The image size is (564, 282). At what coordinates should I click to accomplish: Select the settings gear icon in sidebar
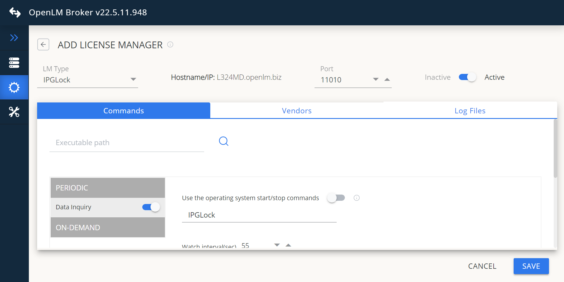(14, 87)
